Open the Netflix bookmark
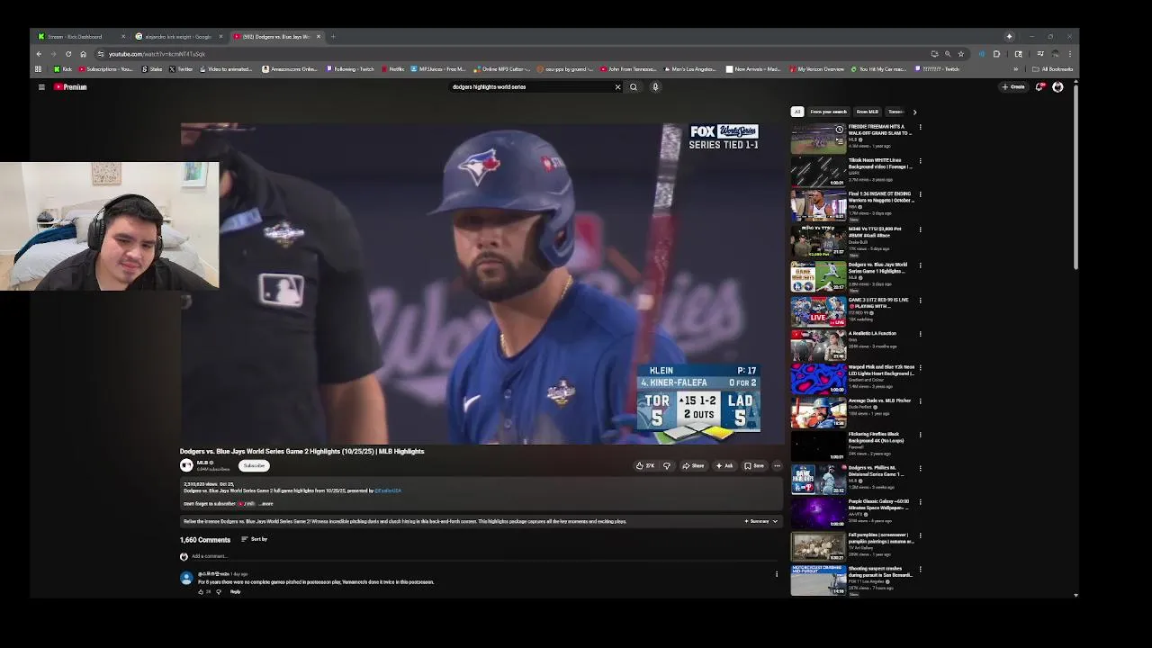Image resolution: width=1152 pixels, height=648 pixels. pos(393,69)
